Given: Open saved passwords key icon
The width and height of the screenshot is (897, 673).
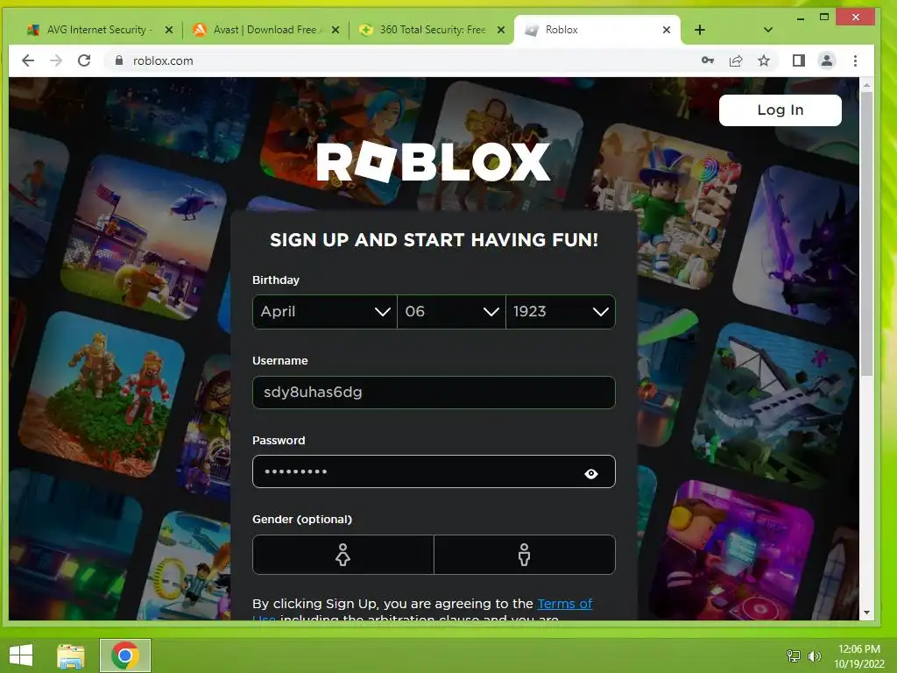Looking at the screenshot, I should click(708, 60).
